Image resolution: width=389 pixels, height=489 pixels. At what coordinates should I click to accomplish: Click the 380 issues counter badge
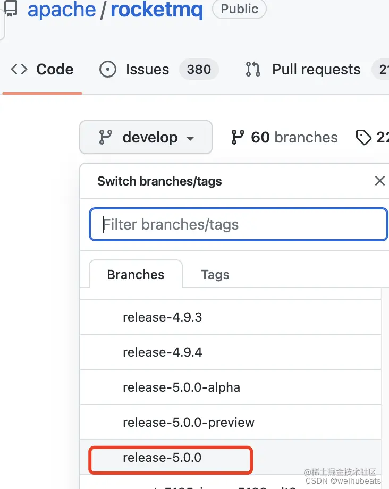pyautogui.click(x=199, y=69)
